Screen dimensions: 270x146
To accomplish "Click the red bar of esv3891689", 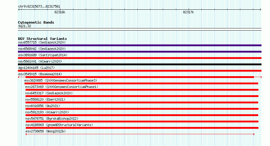I will pos(140,58).
